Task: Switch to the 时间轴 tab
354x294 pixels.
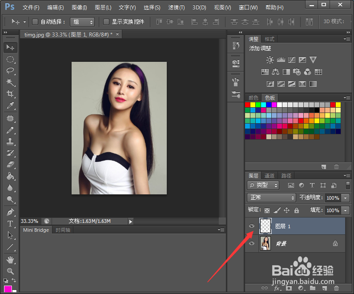Action: [63, 230]
